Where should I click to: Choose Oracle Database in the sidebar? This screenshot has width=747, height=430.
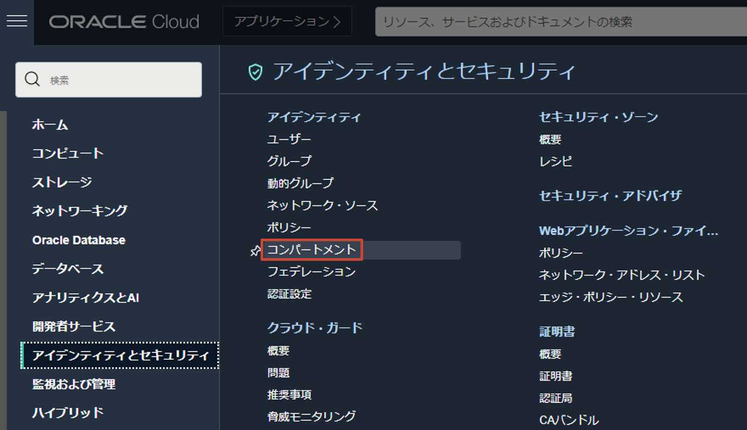pos(79,240)
